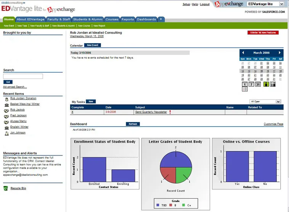Click handshake icon beside Alyssa Manly
289x212 pixels.
point(6,122)
